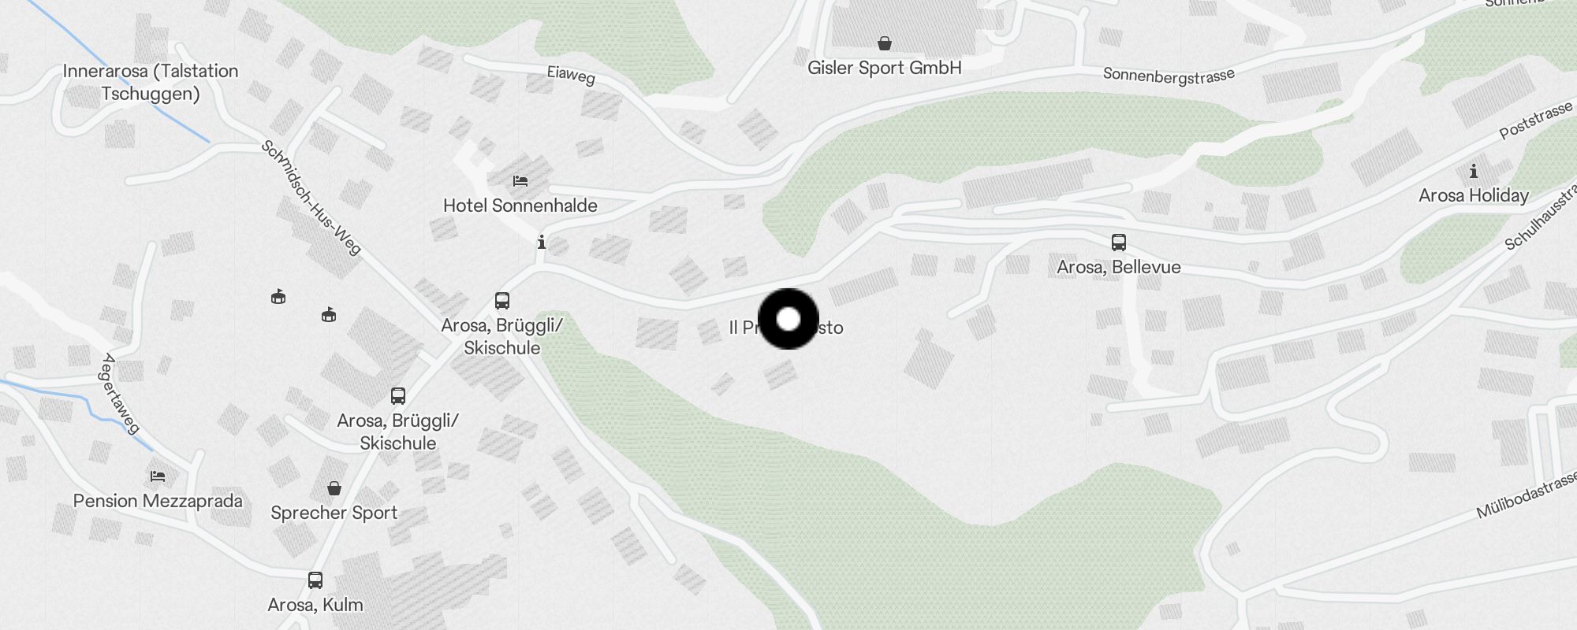Viewport: 1577px width, 630px height.
Task: Click the left cable car gondola icon
Action: click(x=278, y=297)
